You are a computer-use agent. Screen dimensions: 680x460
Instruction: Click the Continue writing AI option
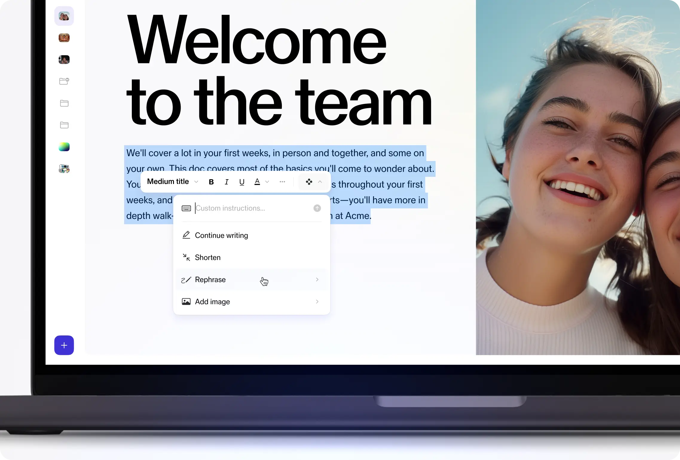point(221,234)
